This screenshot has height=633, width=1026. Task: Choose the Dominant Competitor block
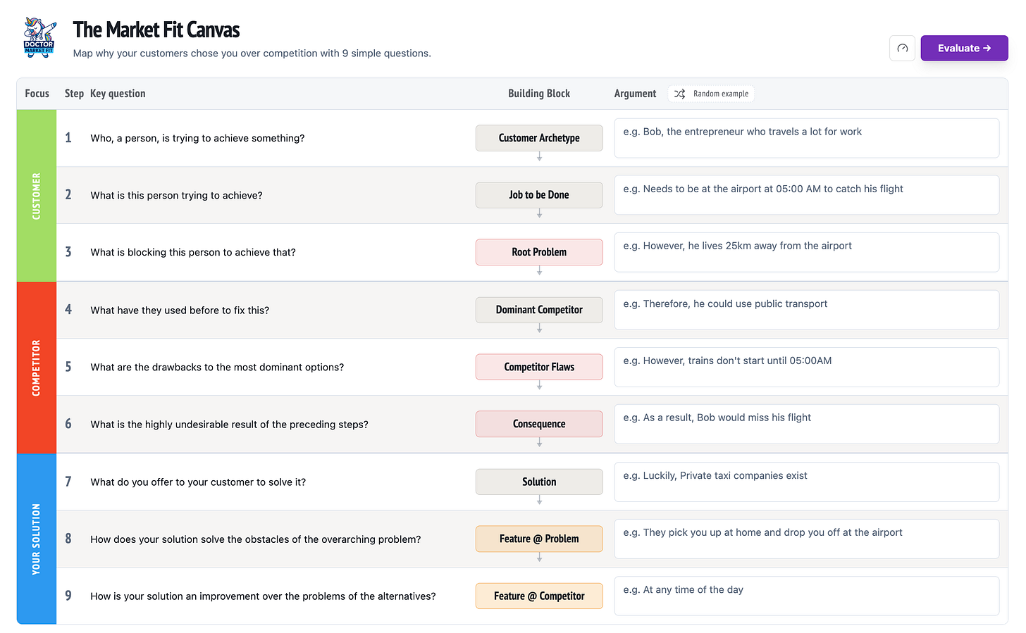pos(539,310)
